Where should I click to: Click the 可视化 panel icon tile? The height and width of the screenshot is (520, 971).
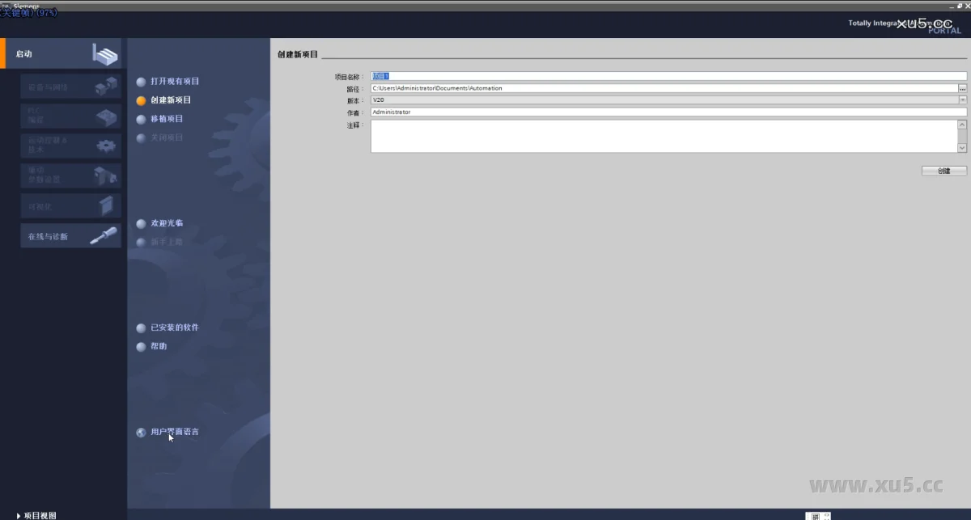[106, 205]
